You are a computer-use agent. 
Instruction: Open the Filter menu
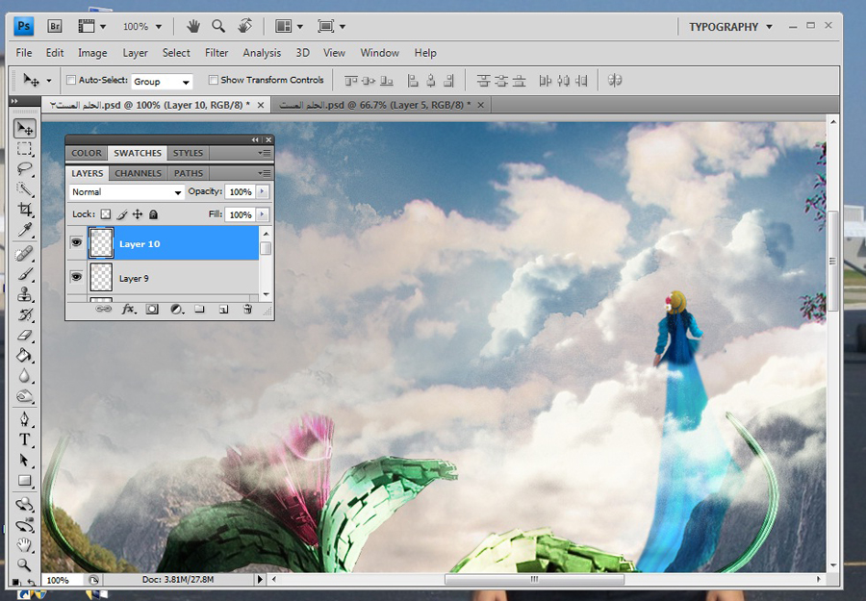216,53
